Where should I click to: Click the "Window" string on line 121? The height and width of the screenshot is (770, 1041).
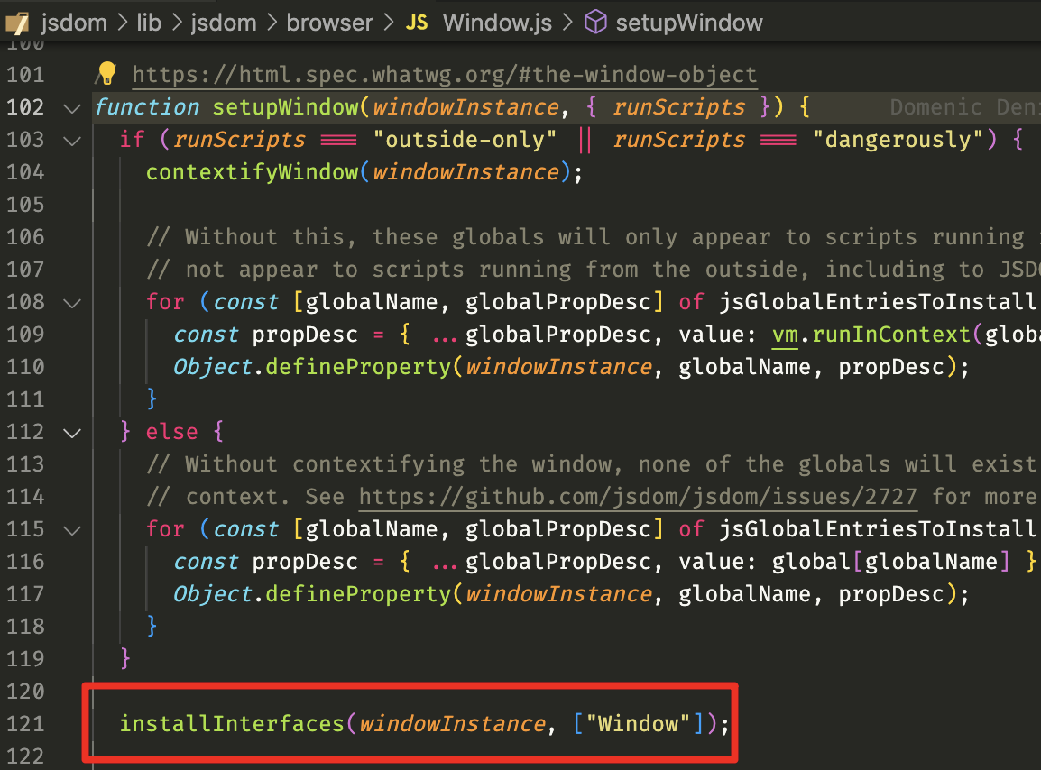click(x=638, y=723)
